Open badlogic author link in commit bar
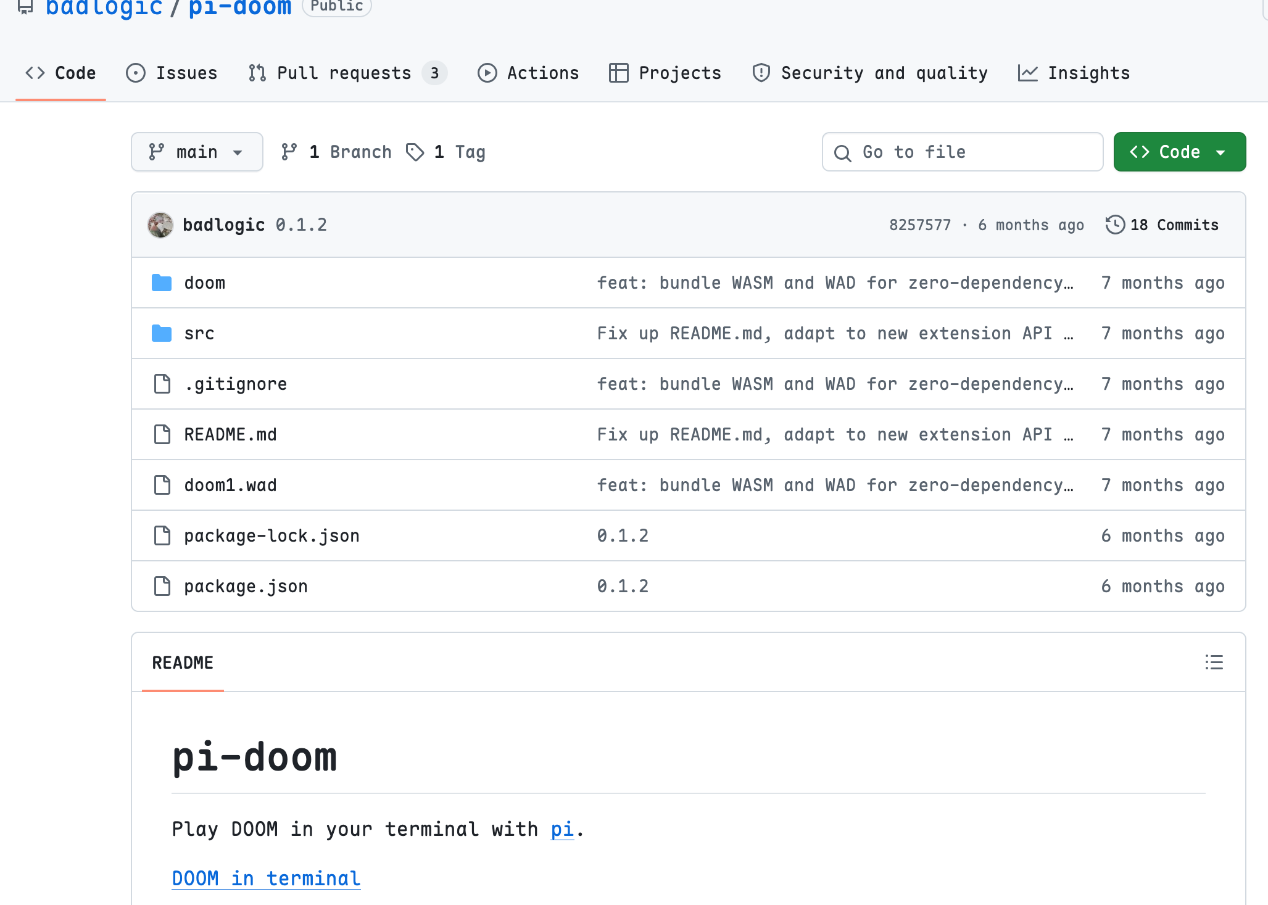This screenshot has height=905, width=1268. pos(224,225)
